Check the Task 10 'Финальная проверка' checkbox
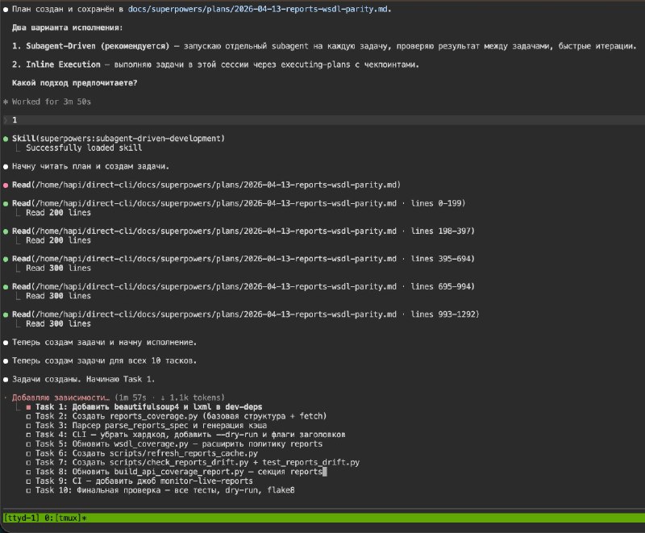The image size is (645, 533). 29,489
